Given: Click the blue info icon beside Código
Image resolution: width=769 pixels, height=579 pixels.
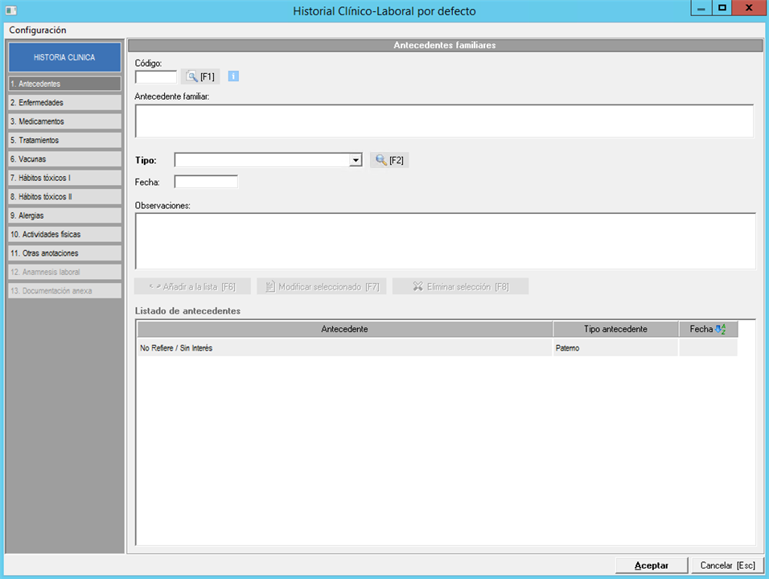Looking at the screenshot, I should point(233,76).
